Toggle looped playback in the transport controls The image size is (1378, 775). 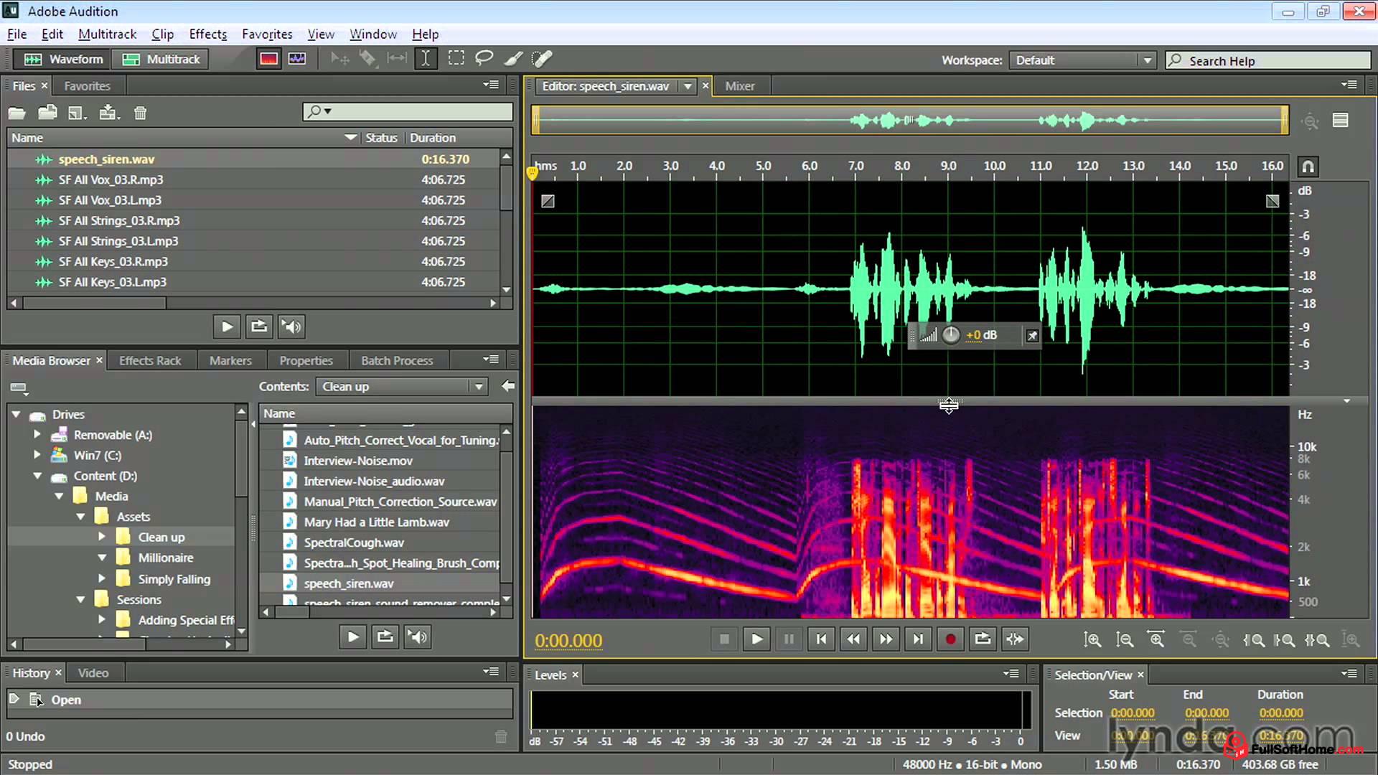[983, 639]
